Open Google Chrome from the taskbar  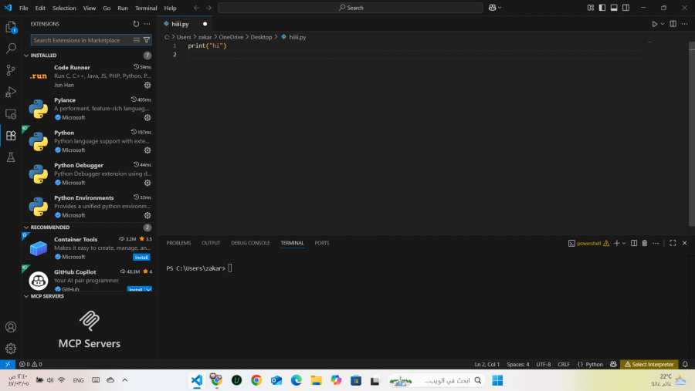(256, 380)
